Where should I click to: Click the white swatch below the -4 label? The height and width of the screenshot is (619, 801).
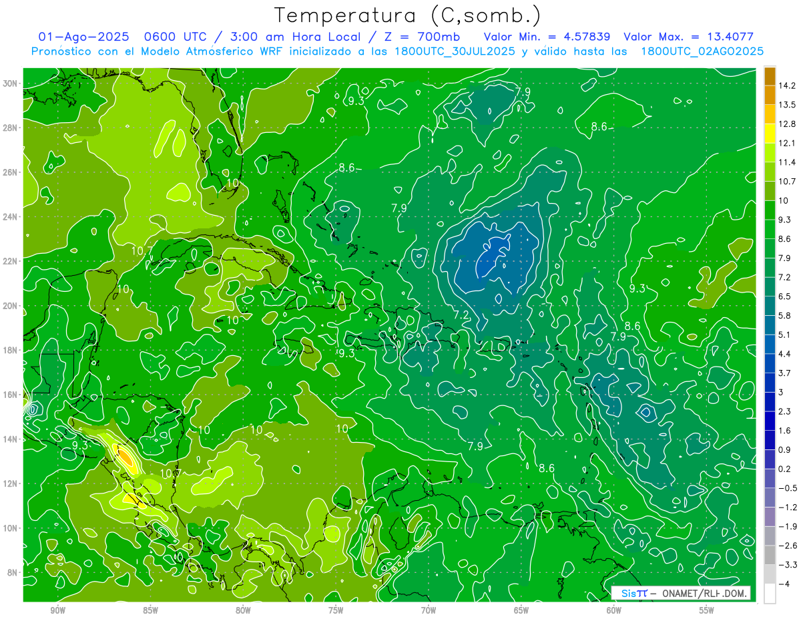(x=770, y=593)
